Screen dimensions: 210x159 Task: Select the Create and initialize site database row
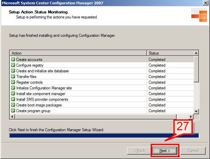pyautogui.click(x=102, y=71)
